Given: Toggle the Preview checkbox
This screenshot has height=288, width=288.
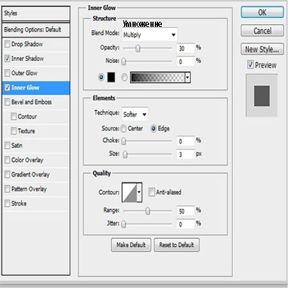Looking at the screenshot, I should pos(250,65).
